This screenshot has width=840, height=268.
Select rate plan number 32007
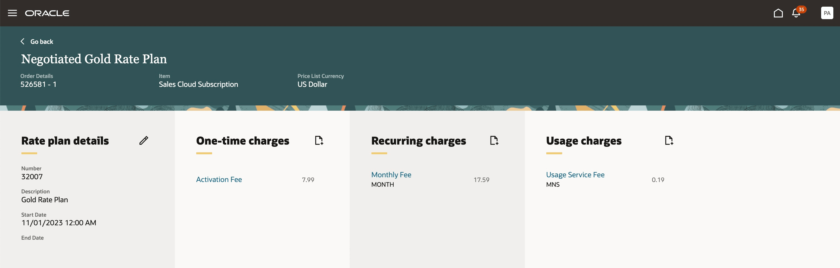[x=32, y=177]
